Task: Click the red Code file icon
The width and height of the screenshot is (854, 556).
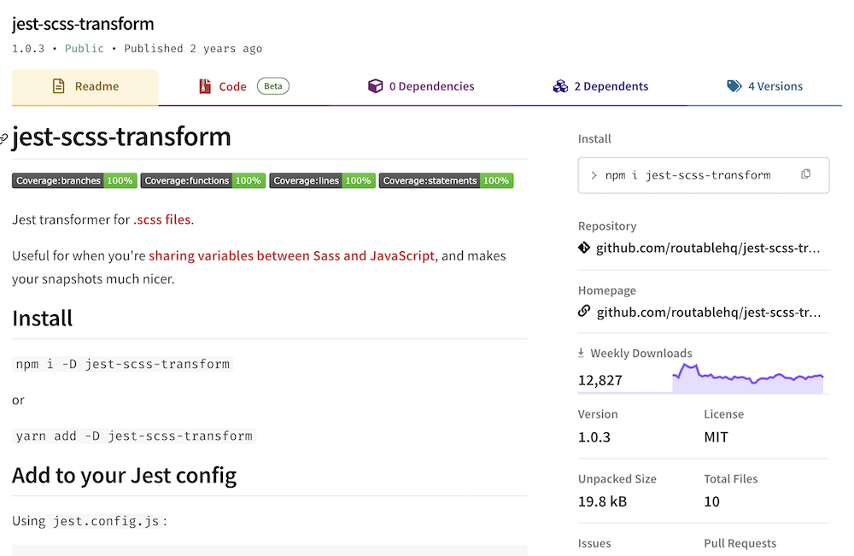Action: coord(205,86)
